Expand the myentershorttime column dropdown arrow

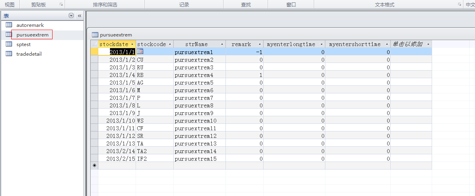coord(387,44)
